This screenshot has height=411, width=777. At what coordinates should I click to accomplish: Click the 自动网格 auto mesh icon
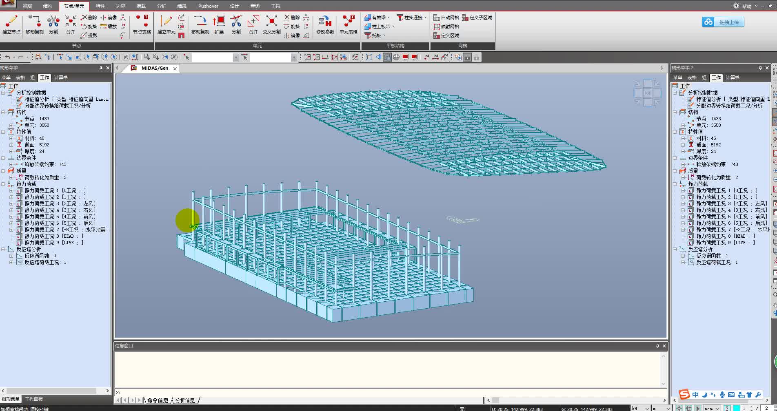(446, 18)
